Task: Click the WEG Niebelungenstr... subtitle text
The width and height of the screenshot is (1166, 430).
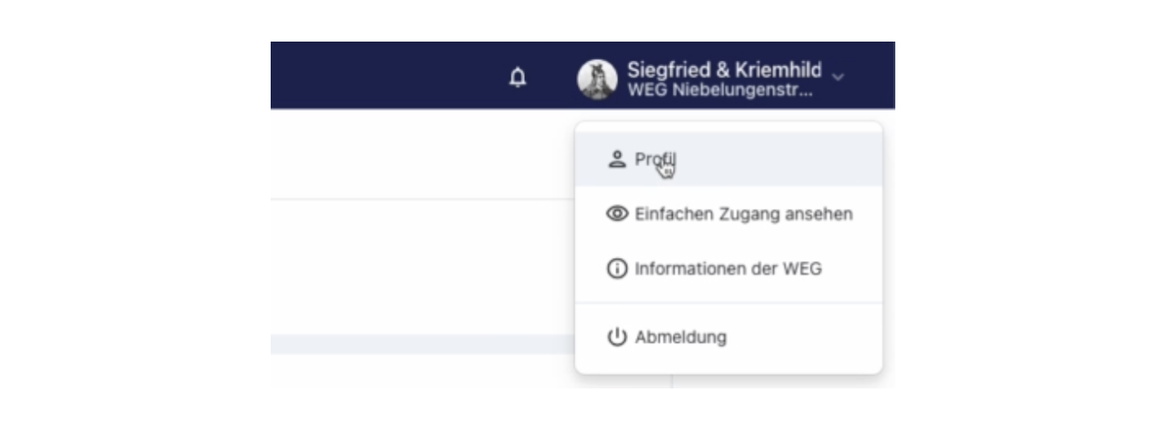Action: pyautogui.click(x=720, y=90)
